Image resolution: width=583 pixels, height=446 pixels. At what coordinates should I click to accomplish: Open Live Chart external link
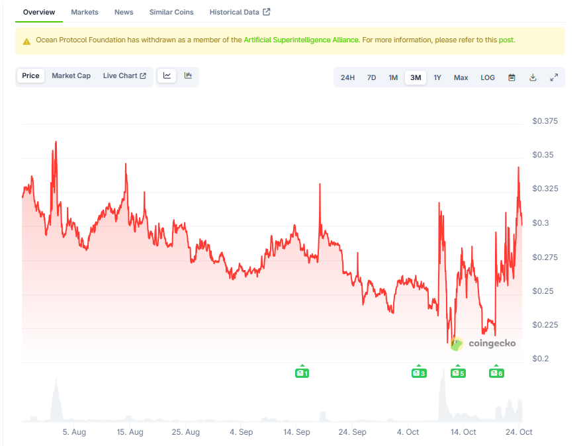(x=124, y=76)
